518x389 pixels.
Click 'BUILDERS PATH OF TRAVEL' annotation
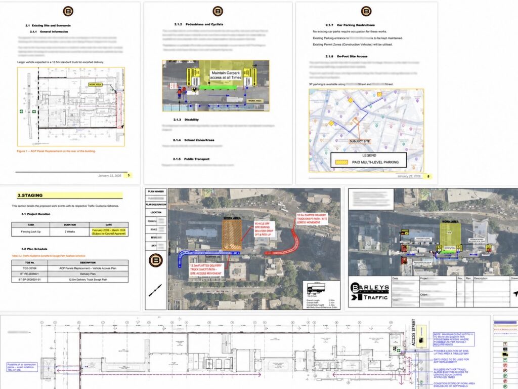tap(451, 373)
